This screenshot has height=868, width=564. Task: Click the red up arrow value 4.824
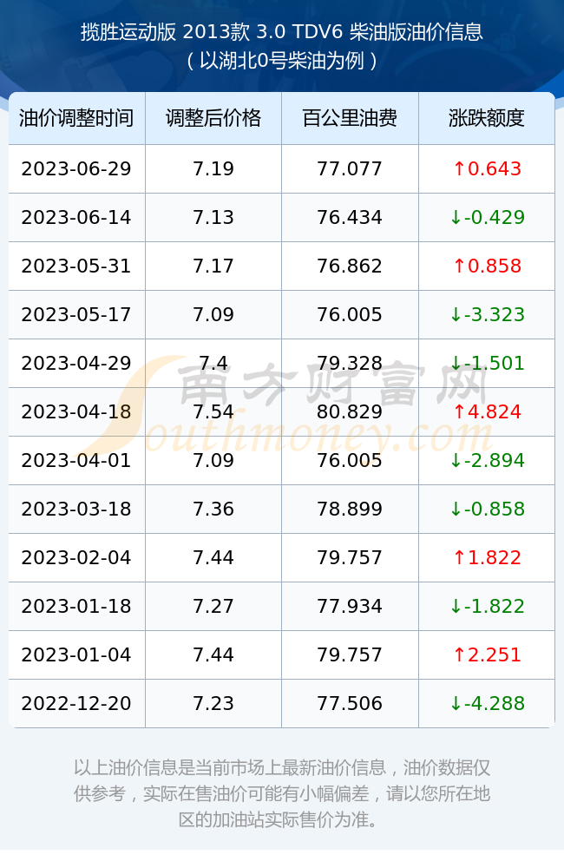click(487, 411)
